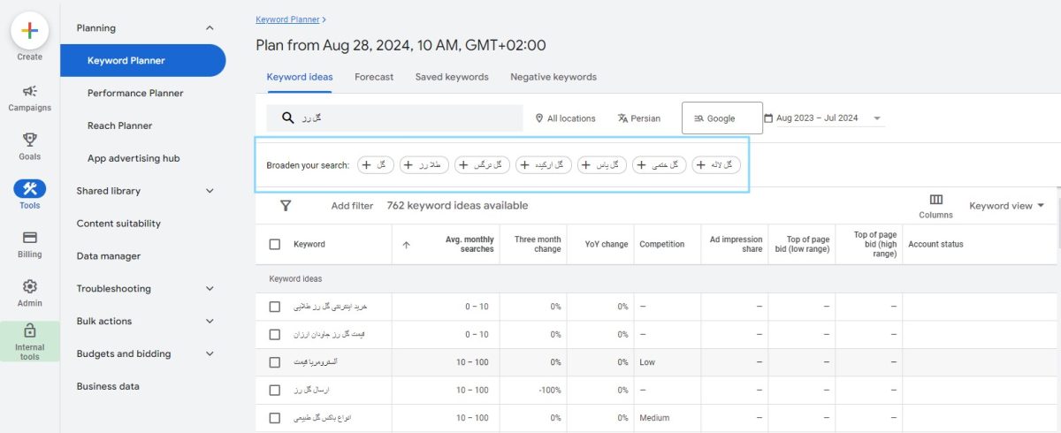Open the Aug 2023 – Jul 2024 date dropdown
Screen dimensions: 1061x433
click(829, 118)
